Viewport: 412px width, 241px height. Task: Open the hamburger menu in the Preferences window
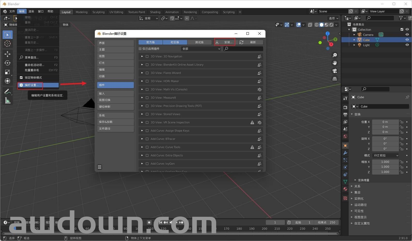click(x=100, y=167)
